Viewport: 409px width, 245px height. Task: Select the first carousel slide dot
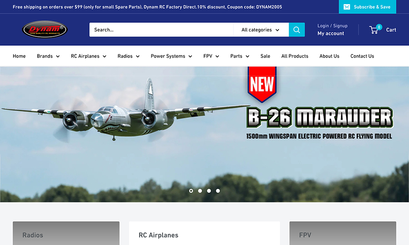(x=191, y=191)
